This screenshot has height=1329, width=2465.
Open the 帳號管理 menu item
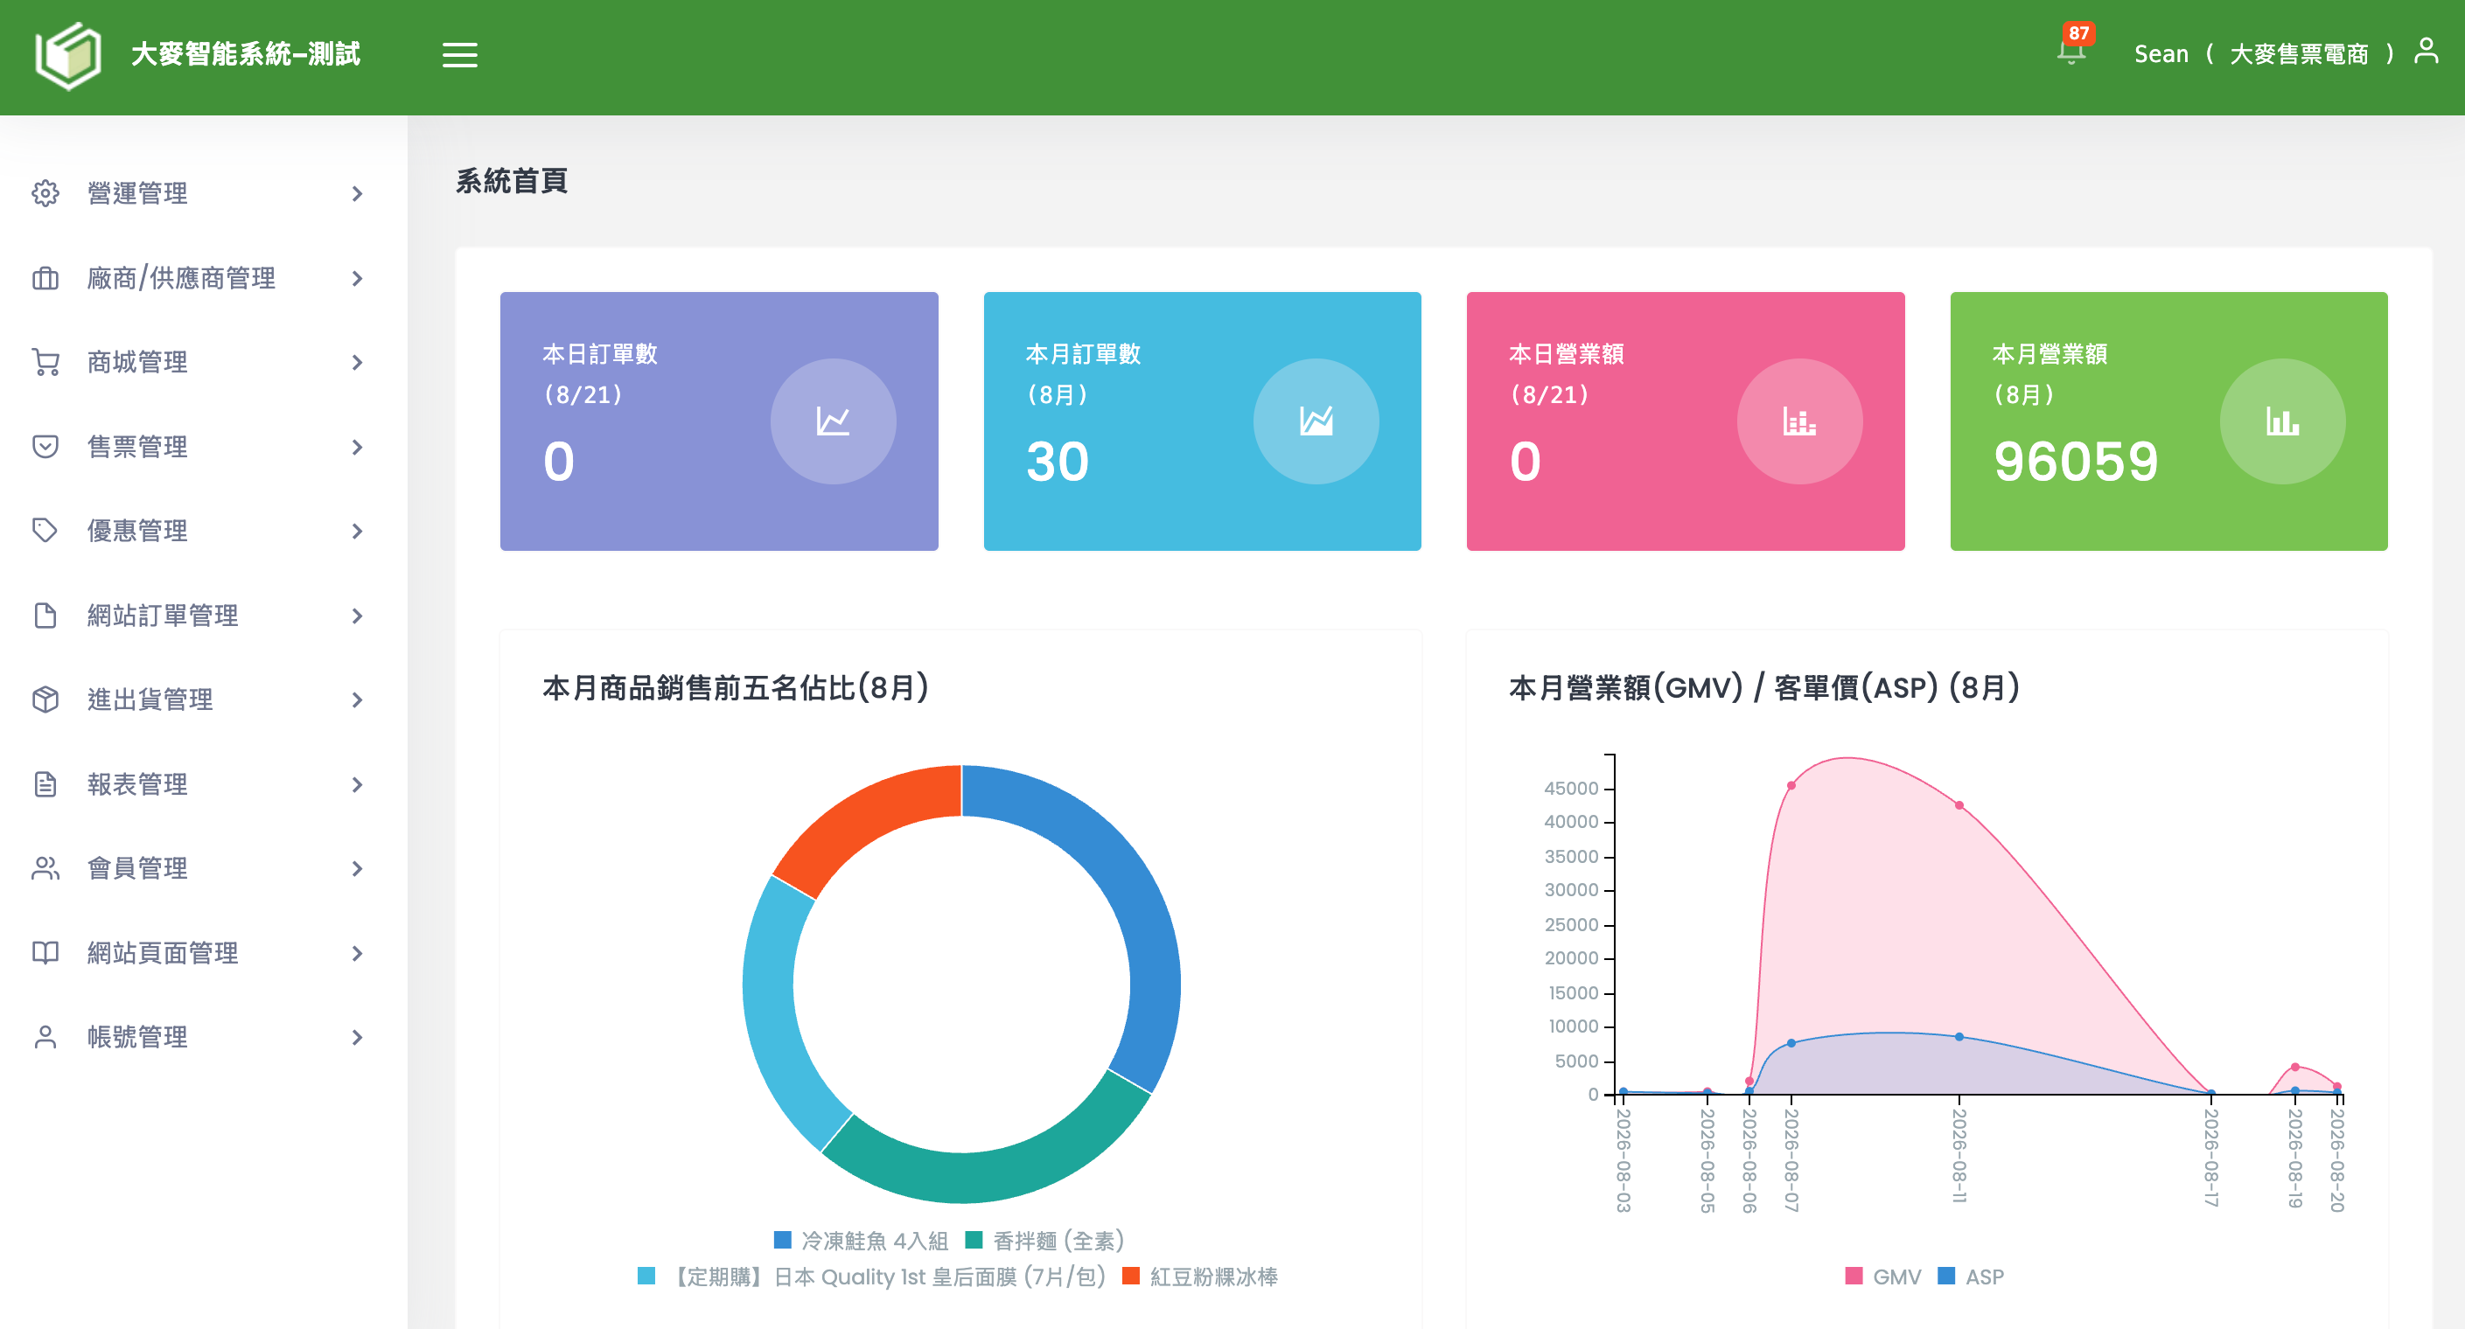[203, 1037]
